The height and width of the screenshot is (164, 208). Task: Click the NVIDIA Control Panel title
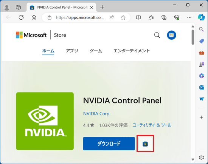coord(122,100)
